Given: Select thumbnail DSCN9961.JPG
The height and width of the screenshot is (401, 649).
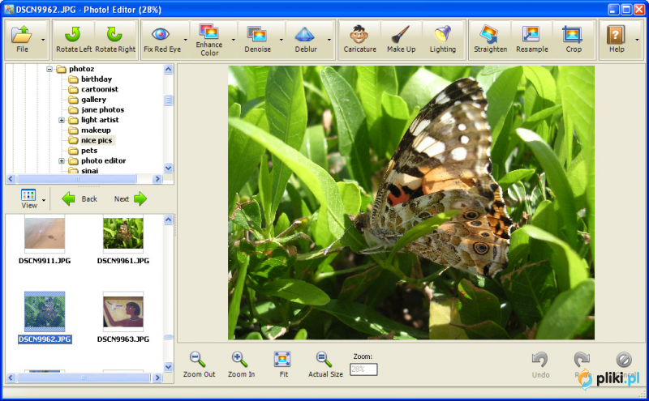Looking at the screenshot, I should tap(123, 239).
